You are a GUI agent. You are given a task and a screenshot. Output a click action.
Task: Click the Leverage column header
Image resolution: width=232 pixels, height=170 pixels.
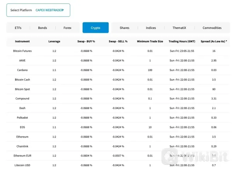click(x=54, y=41)
